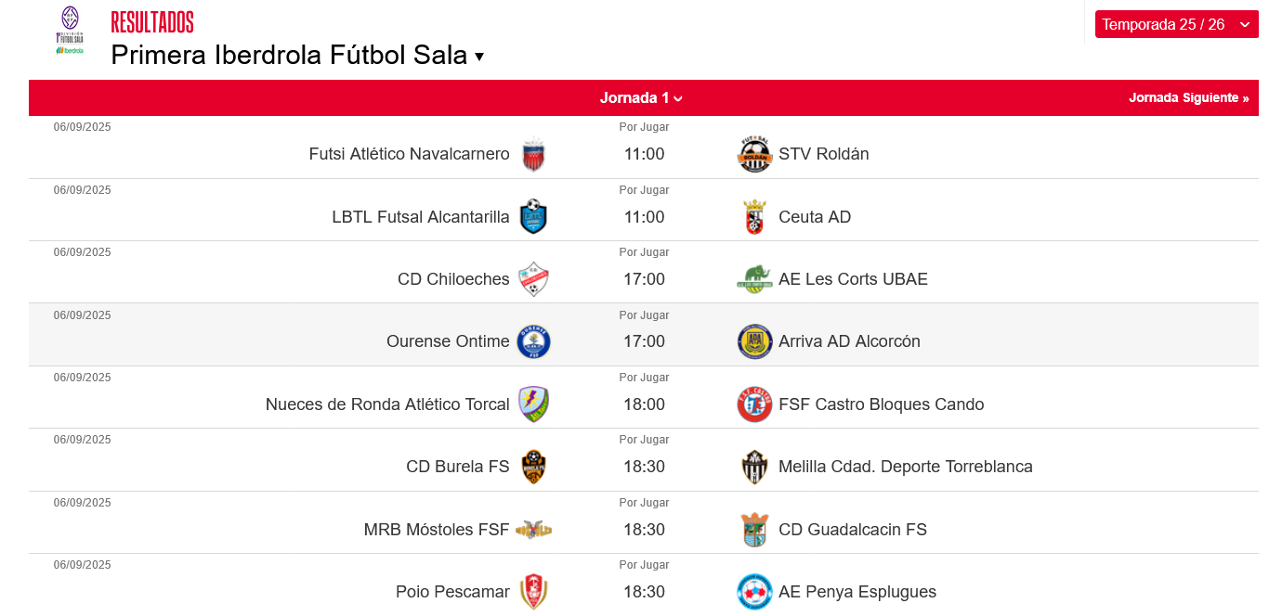Click the División Fútbol Sala Iberdrola logo
Viewport: 1282px width, 616px height.
(70, 31)
